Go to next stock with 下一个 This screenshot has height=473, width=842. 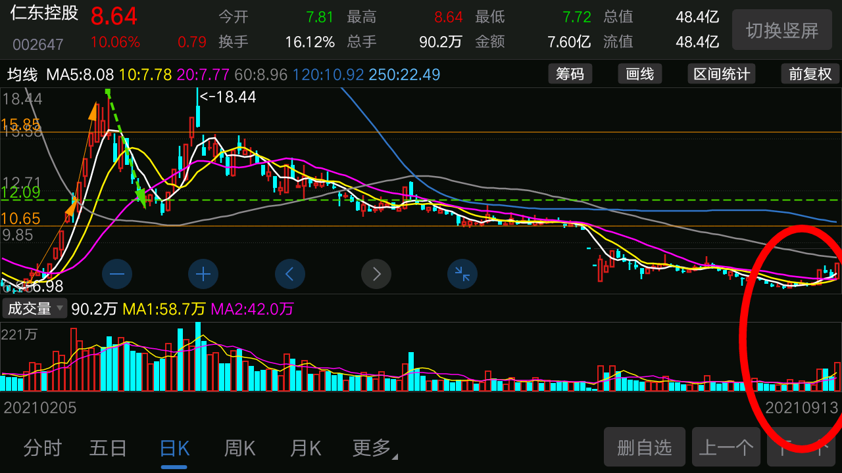coord(807,447)
